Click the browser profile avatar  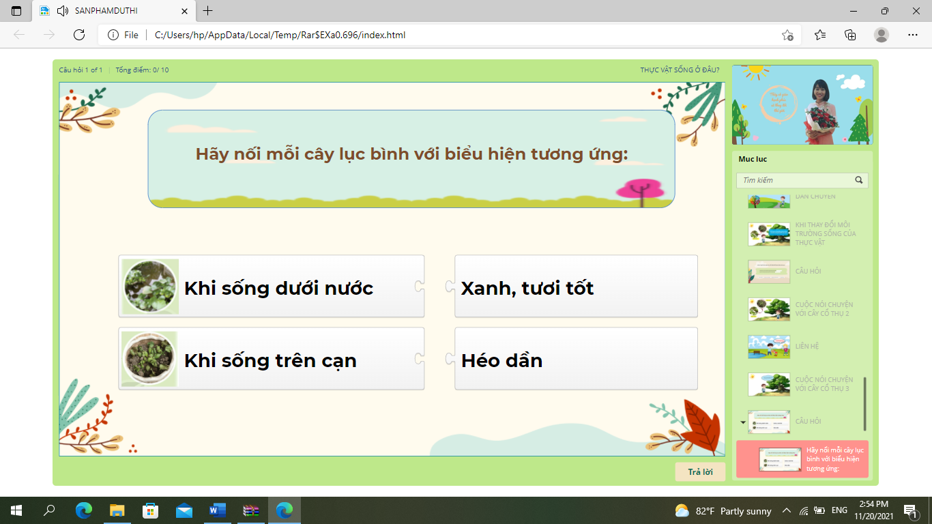882,35
